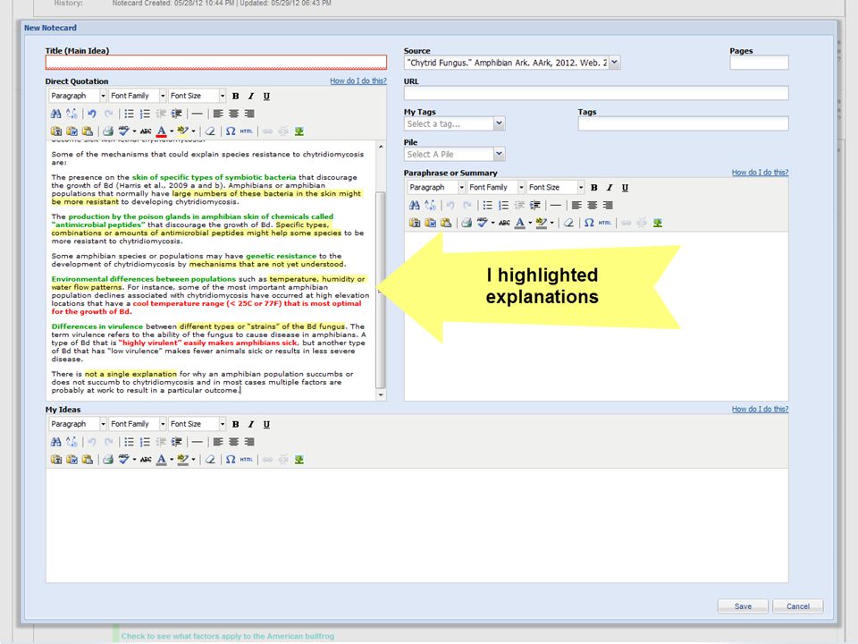Insert special character in Direct Quotation editor
This screenshot has width=858, height=644.
pos(231,131)
